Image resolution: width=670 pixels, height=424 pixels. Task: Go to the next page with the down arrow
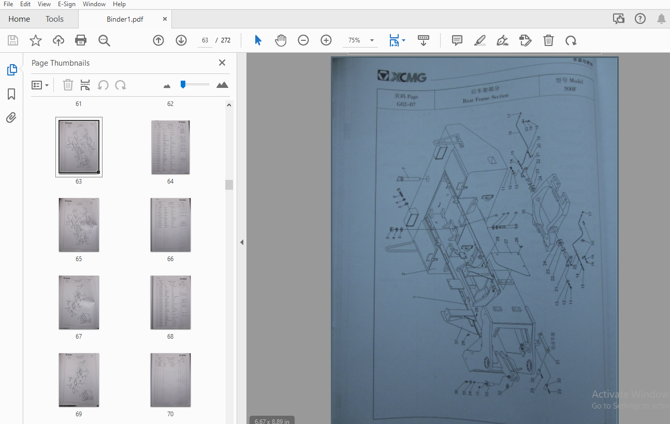tap(181, 40)
